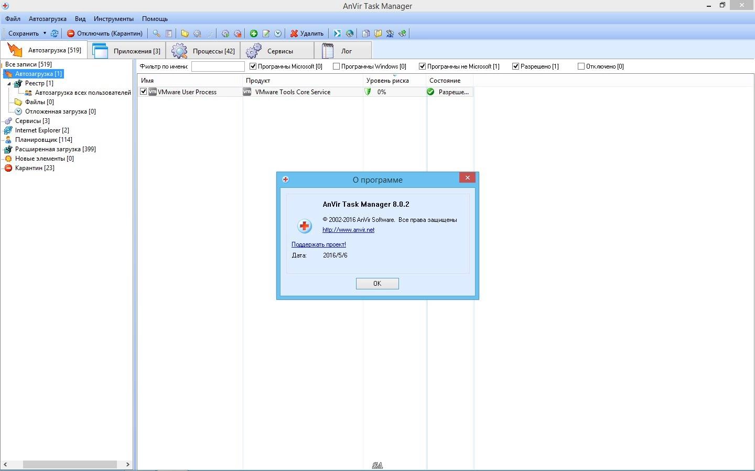This screenshot has height=471, width=755.
Task: Open the Вид menu
Action: pos(80,19)
